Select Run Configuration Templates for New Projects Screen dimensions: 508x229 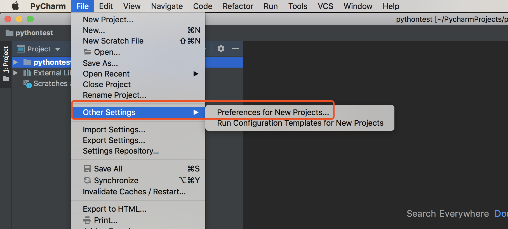[x=300, y=123]
